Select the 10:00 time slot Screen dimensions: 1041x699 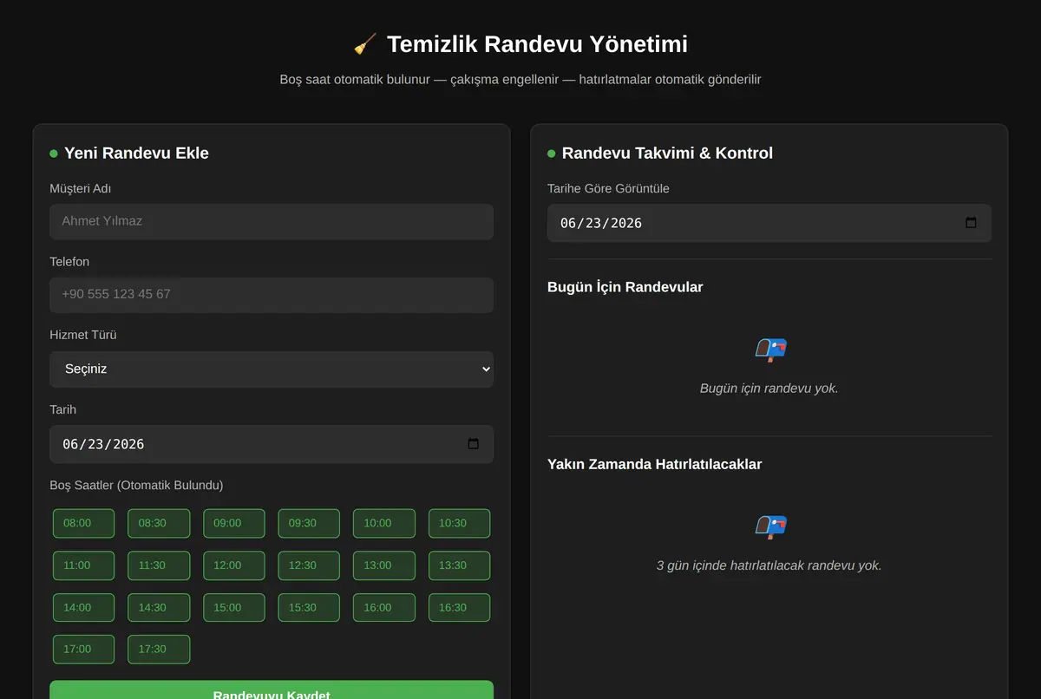pos(384,523)
